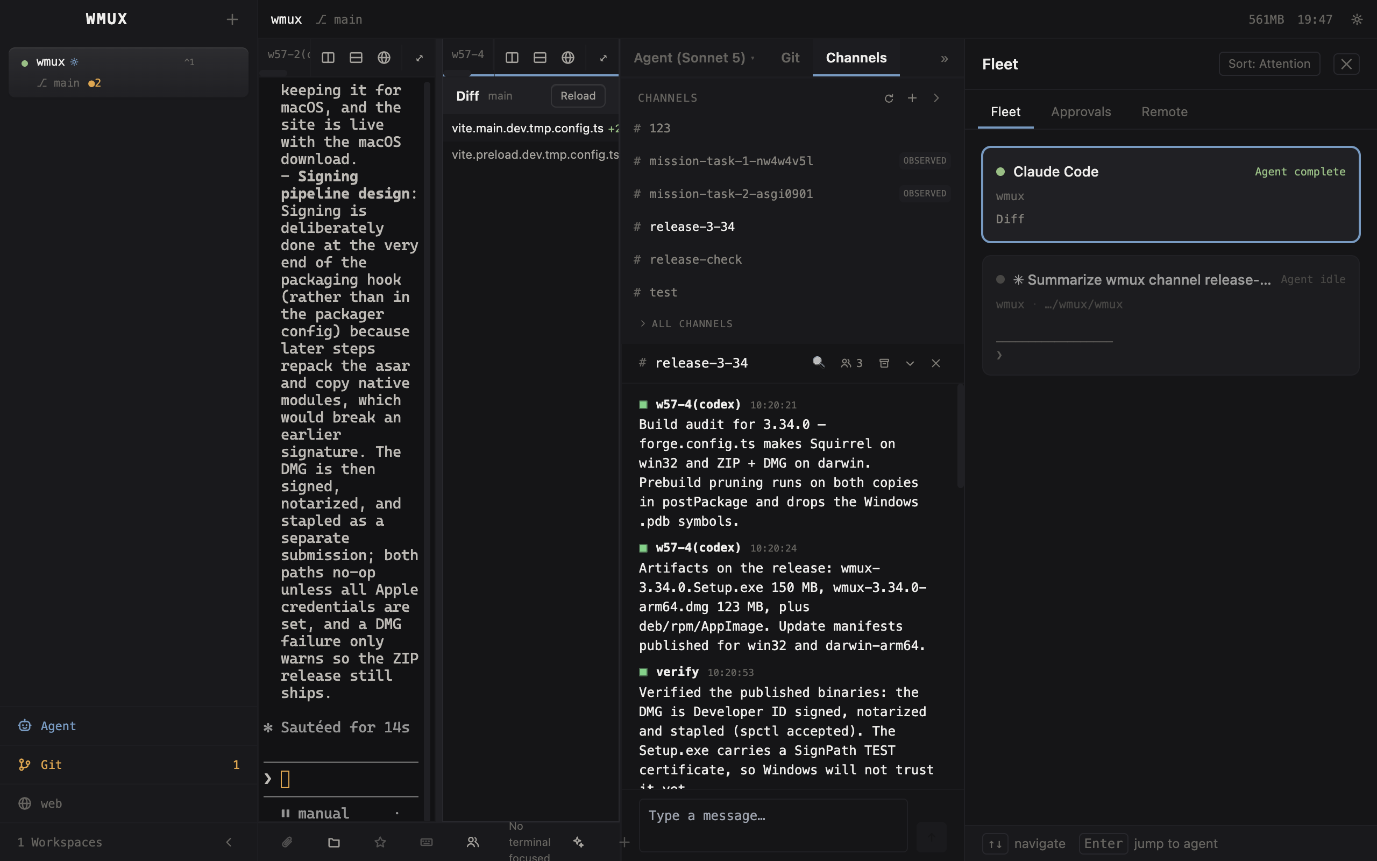Open the # release-3-34 channel in the list

coord(792,227)
